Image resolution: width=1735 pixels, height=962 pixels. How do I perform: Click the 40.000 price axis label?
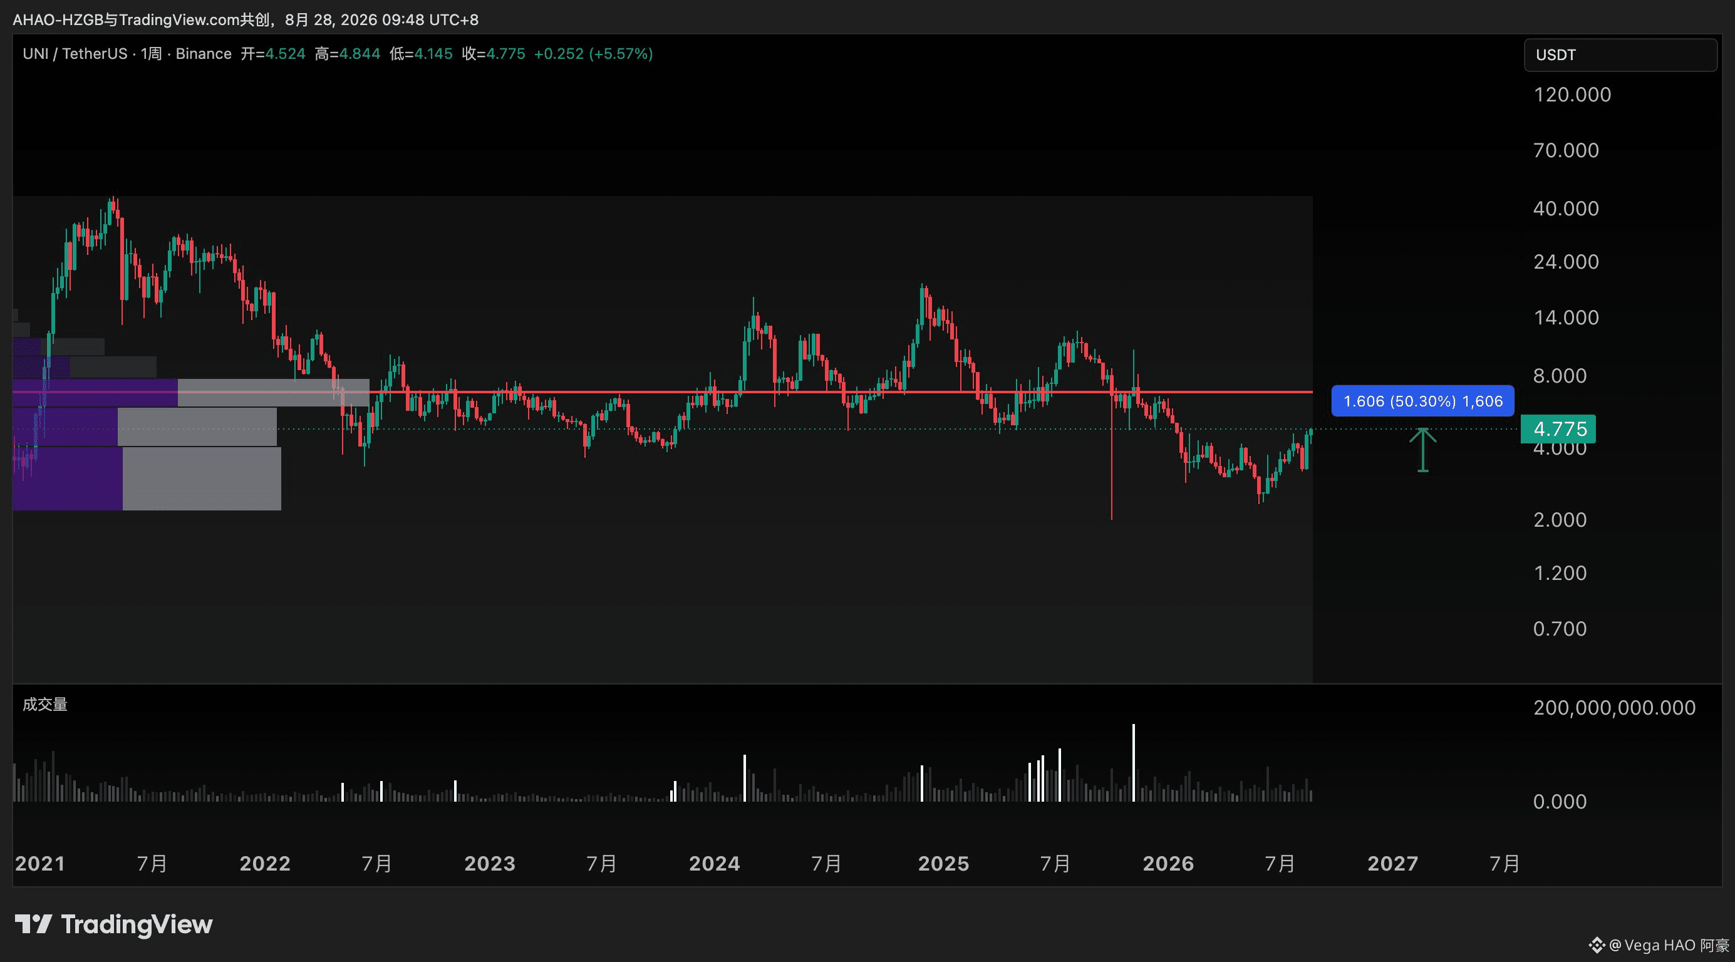tap(1566, 208)
